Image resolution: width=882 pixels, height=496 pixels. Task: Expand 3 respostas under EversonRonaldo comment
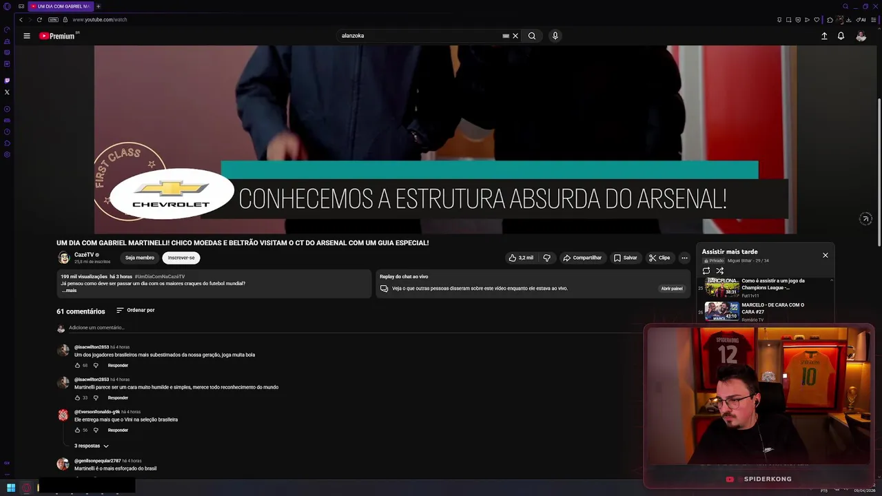[92, 446]
